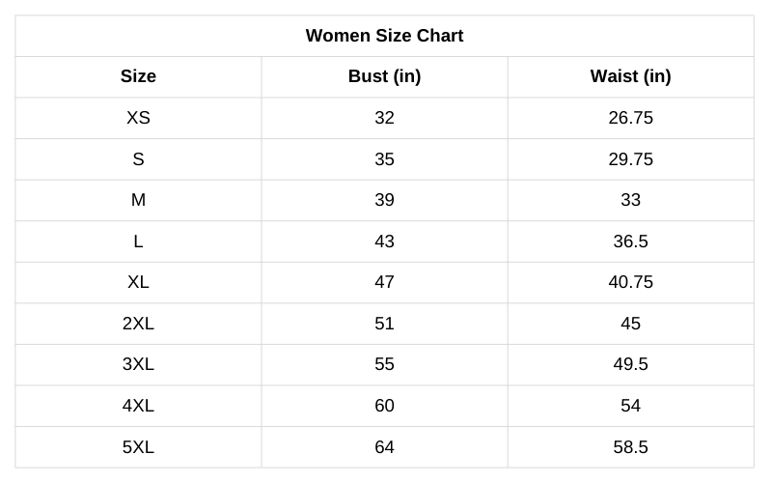The width and height of the screenshot is (772, 483).
Task: Click the 4XL size cell
Action: pyautogui.click(x=138, y=406)
